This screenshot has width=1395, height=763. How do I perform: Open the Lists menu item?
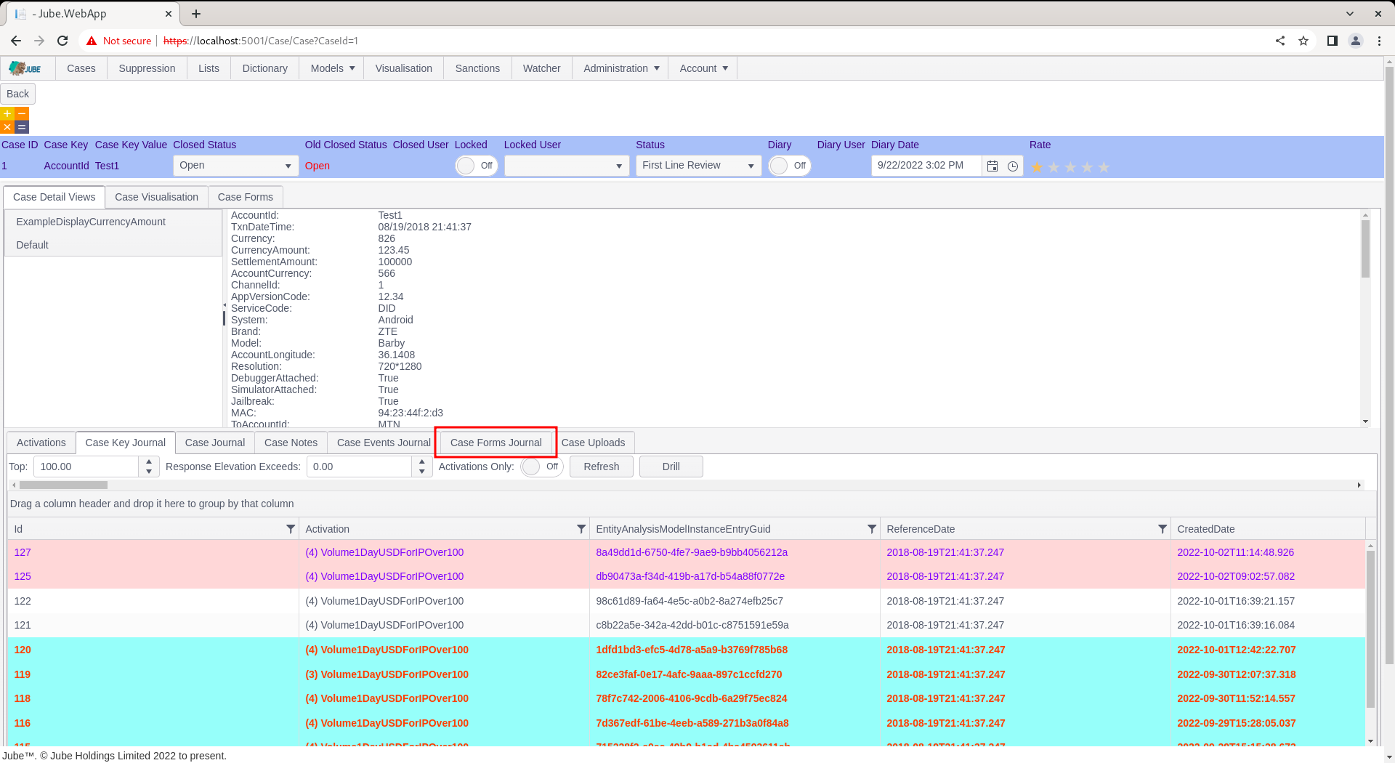(x=209, y=68)
